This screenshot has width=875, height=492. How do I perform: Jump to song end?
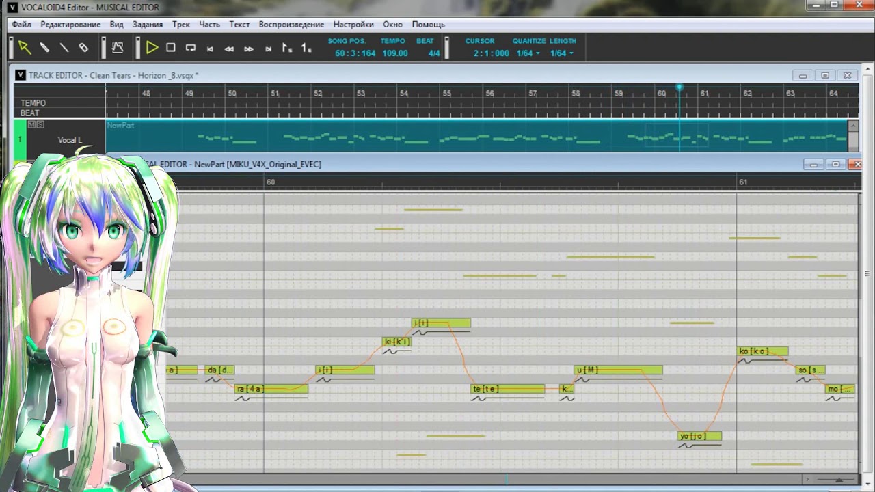pyautogui.click(x=268, y=49)
